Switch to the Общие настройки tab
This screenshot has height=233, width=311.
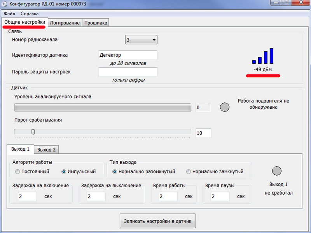(x=25, y=22)
